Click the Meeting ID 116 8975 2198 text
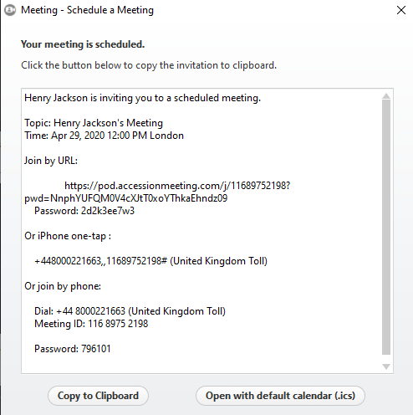The image size is (413, 415). (91, 324)
